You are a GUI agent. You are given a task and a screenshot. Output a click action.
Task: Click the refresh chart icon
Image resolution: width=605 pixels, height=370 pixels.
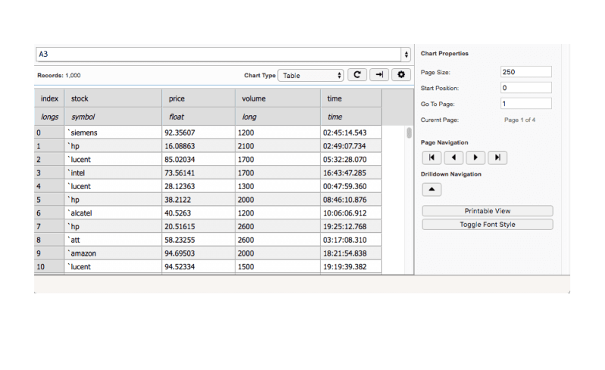click(x=357, y=75)
